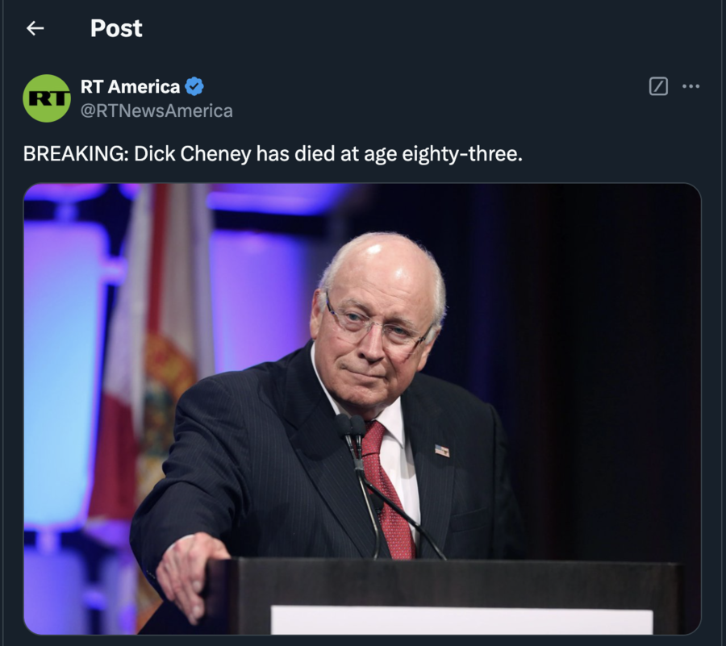The image size is (726, 646).
Task: Click the white sign on the podium
Action: [461, 620]
